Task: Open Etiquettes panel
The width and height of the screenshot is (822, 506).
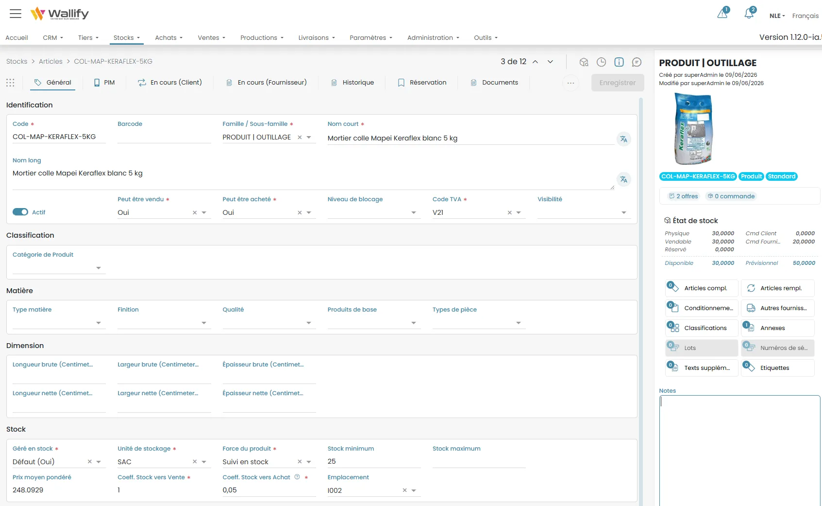Action: point(778,368)
